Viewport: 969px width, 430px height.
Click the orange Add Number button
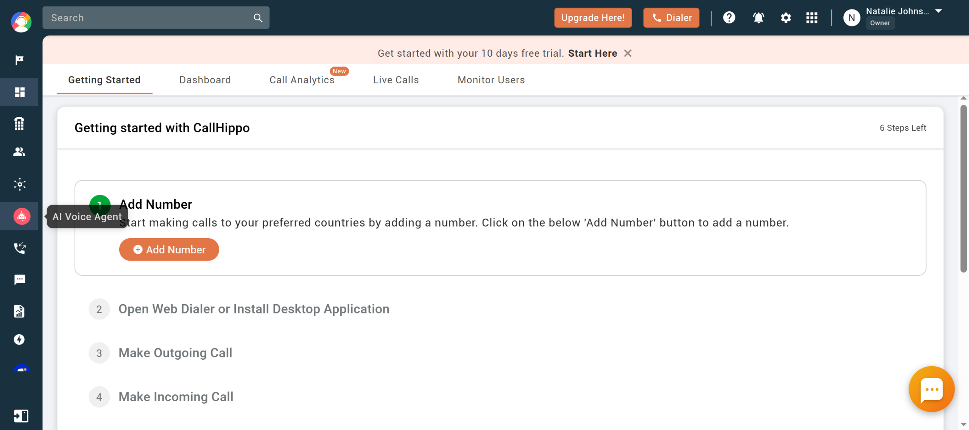pos(169,250)
